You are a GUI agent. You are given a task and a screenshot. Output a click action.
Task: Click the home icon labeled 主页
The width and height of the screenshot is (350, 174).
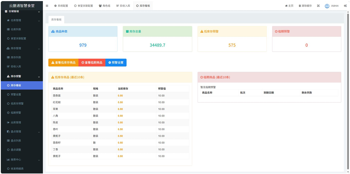pos(286,6)
